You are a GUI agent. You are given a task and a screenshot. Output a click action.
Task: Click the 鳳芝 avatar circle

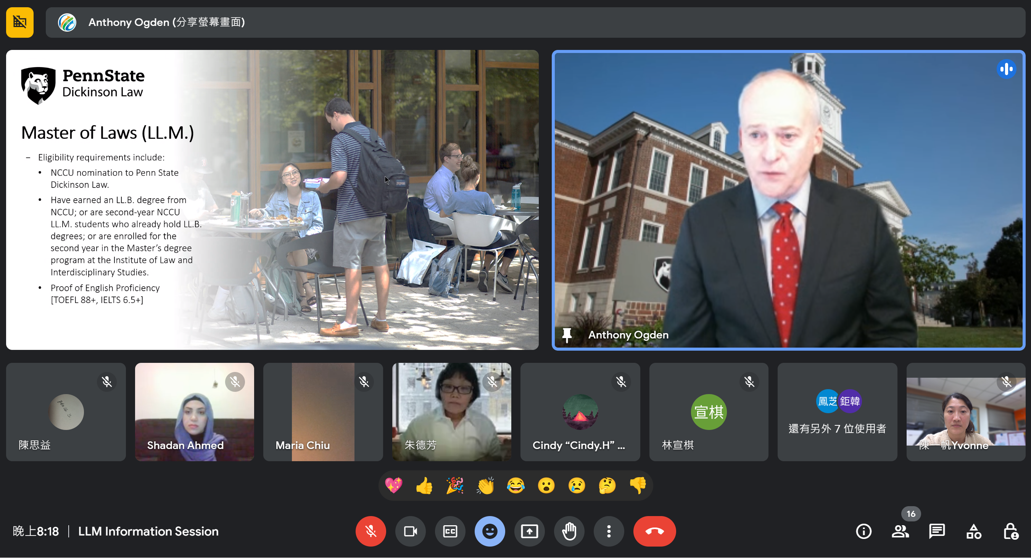tap(827, 401)
